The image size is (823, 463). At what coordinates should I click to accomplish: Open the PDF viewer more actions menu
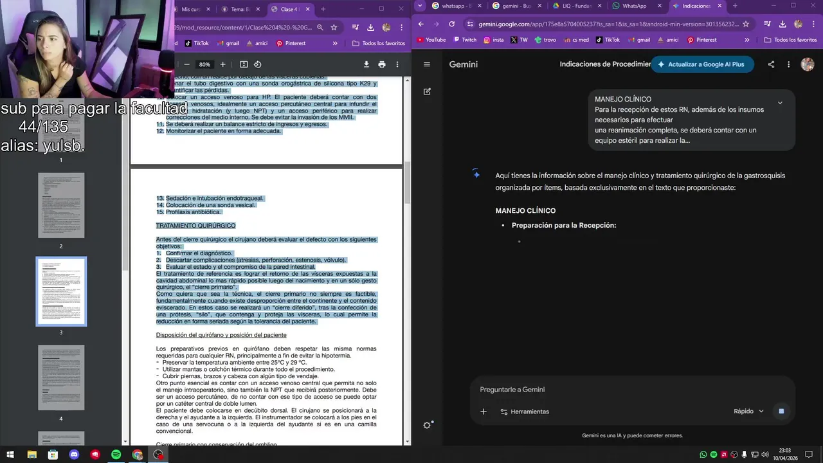click(x=397, y=64)
